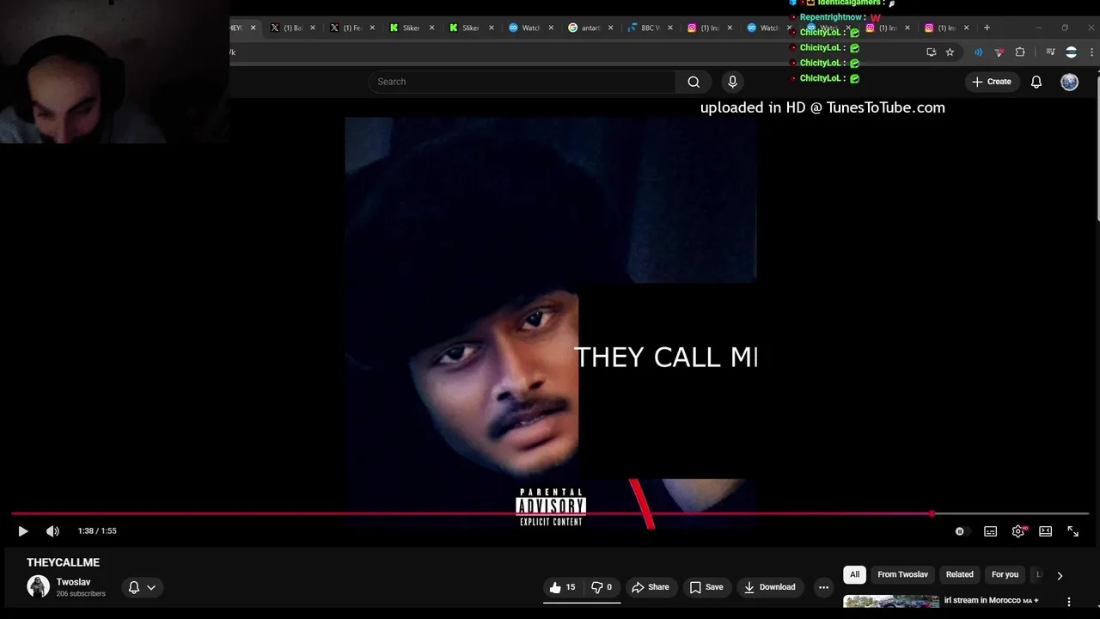Image resolution: width=1100 pixels, height=619 pixels.
Task: Open a new browser tab with plus
Action: pyautogui.click(x=987, y=28)
